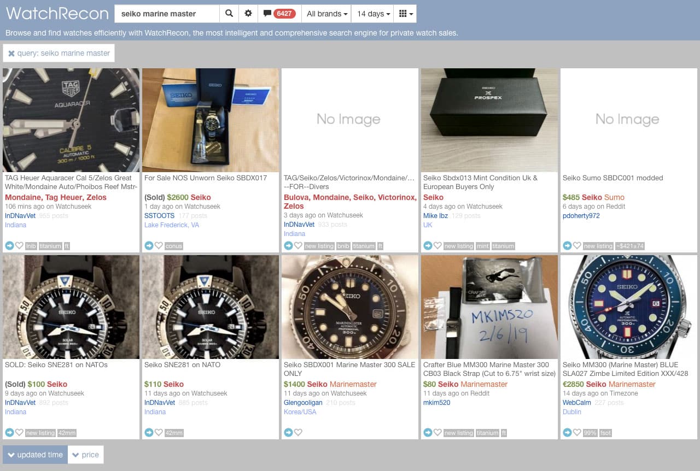Favorite the $110 Seiko SNE281 on NATO heart
Image resolution: width=700 pixels, height=471 pixels.
[x=159, y=433]
